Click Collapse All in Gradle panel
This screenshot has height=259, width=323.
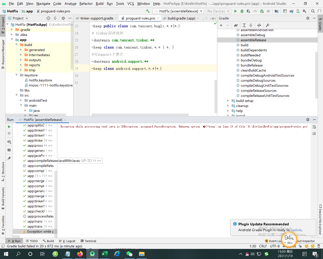pos(251,25)
